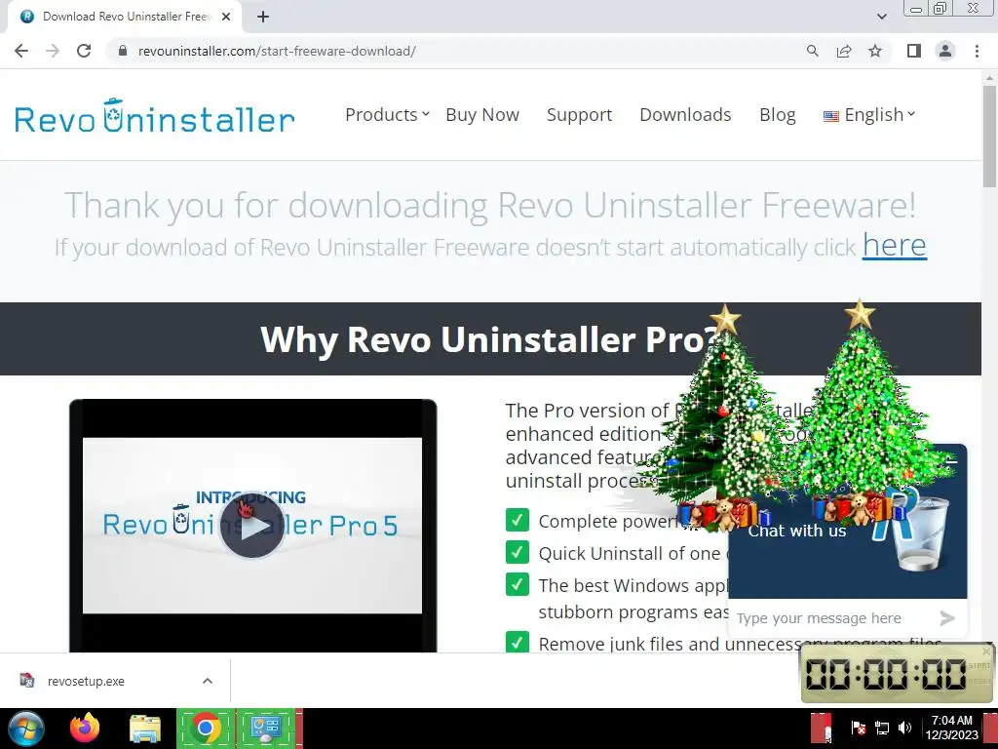
Task: Click 'Remove junk files' feature checkmark
Action: click(x=518, y=642)
